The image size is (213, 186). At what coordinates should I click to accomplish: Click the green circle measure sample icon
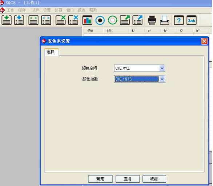pyautogui.click(x=112, y=20)
